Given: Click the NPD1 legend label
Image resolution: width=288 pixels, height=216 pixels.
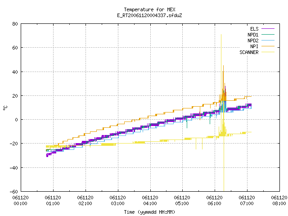Looking at the screenshot, I should pyautogui.click(x=253, y=35).
